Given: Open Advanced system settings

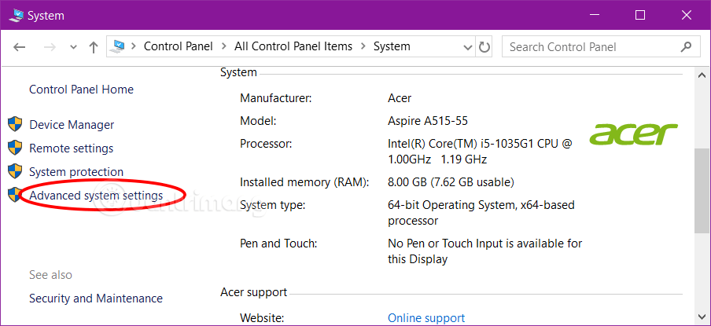Looking at the screenshot, I should point(96,196).
